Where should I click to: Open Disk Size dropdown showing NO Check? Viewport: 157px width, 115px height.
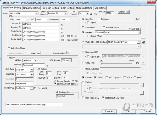(x=32, y=74)
